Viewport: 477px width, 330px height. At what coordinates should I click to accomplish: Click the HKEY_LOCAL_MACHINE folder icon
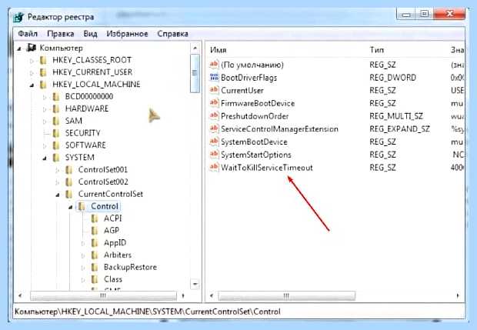coord(44,85)
